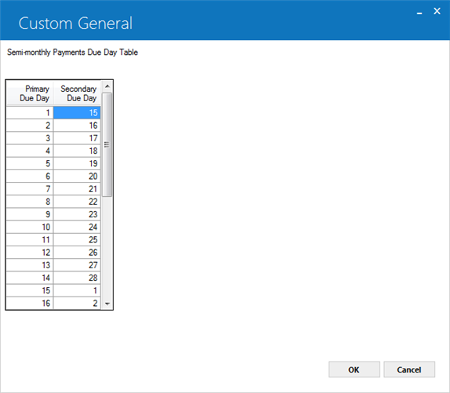This screenshot has height=393, width=450.
Task: Close the Custom General dialog
Action: point(437,11)
